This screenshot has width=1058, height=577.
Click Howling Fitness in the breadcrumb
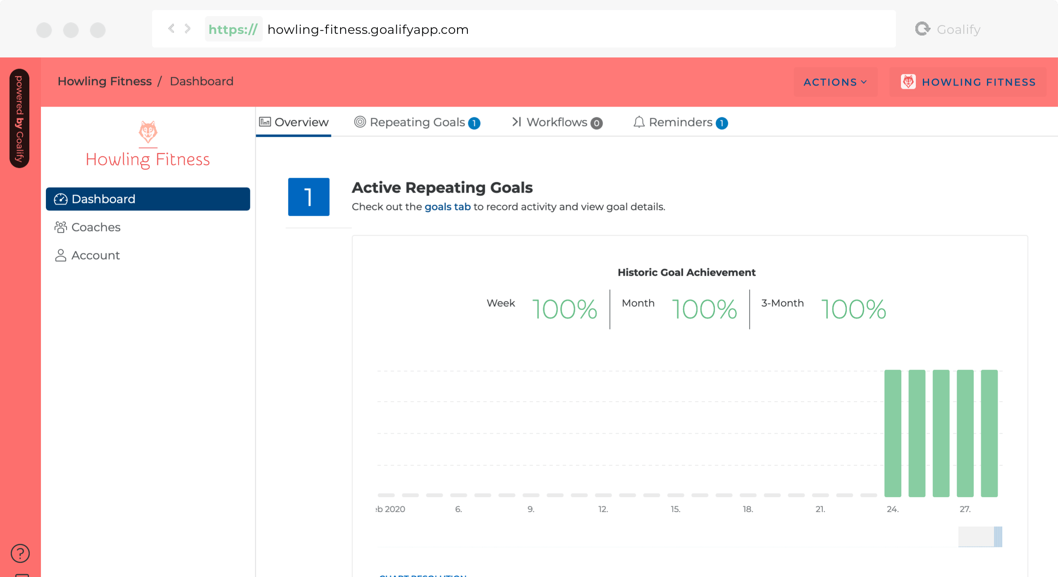click(105, 81)
